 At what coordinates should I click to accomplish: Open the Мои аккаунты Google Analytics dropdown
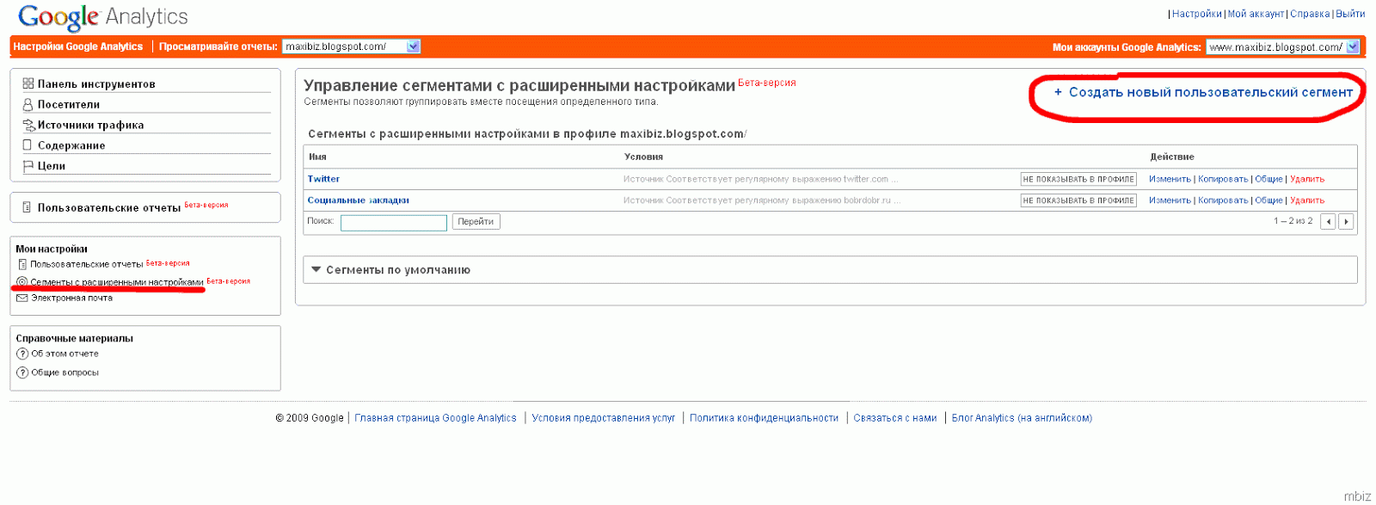click(1282, 47)
